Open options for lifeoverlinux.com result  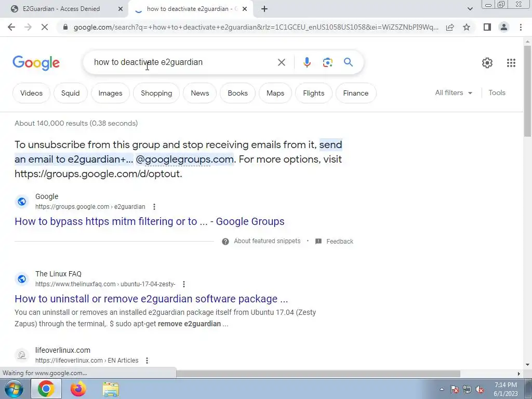(147, 361)
